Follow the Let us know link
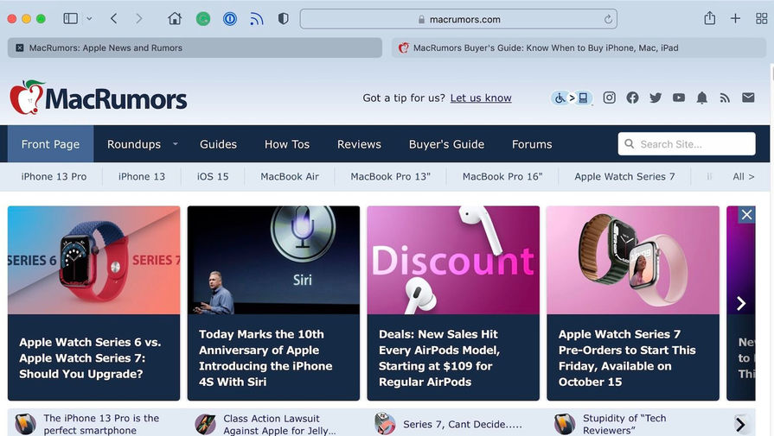 tap(481, 98)
